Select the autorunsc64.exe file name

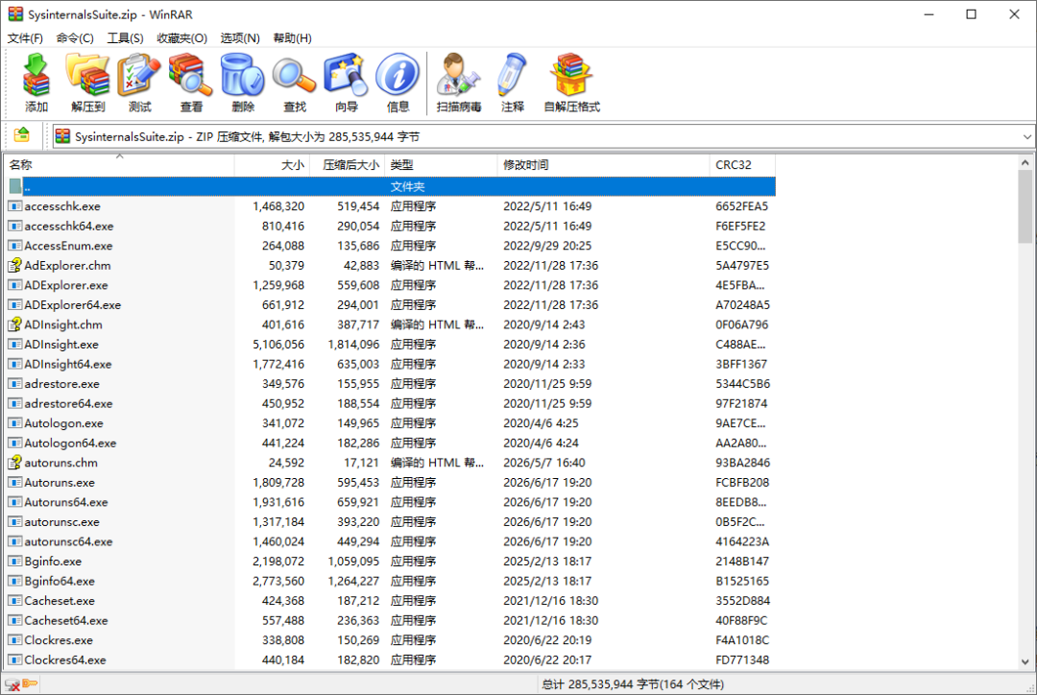[69, 542]
